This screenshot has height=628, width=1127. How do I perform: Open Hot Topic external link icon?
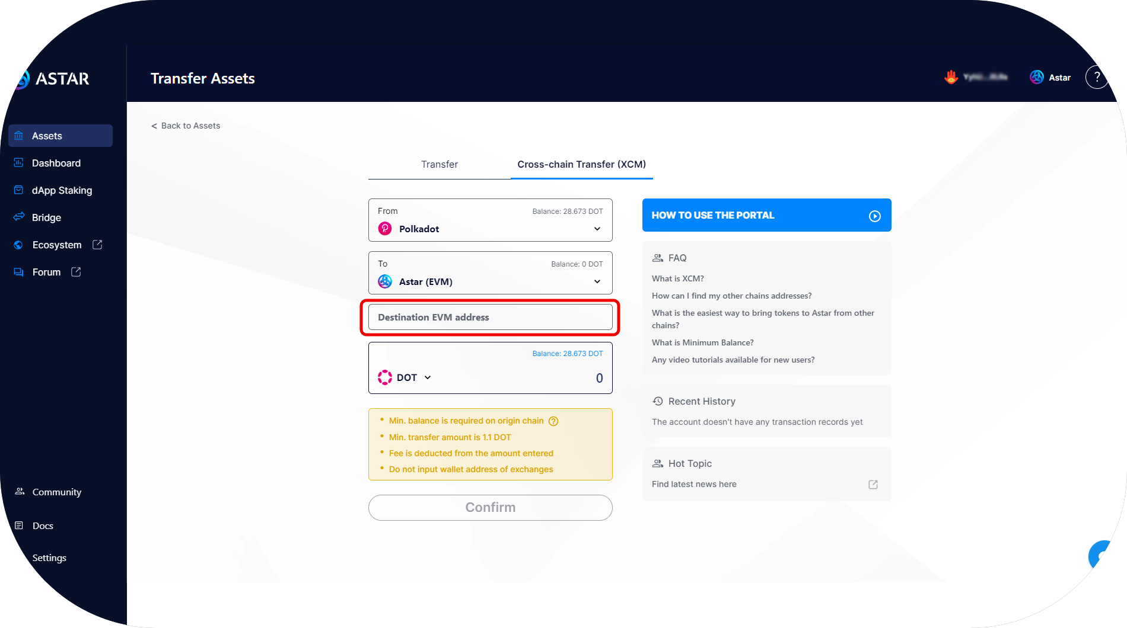pos(873,485)
